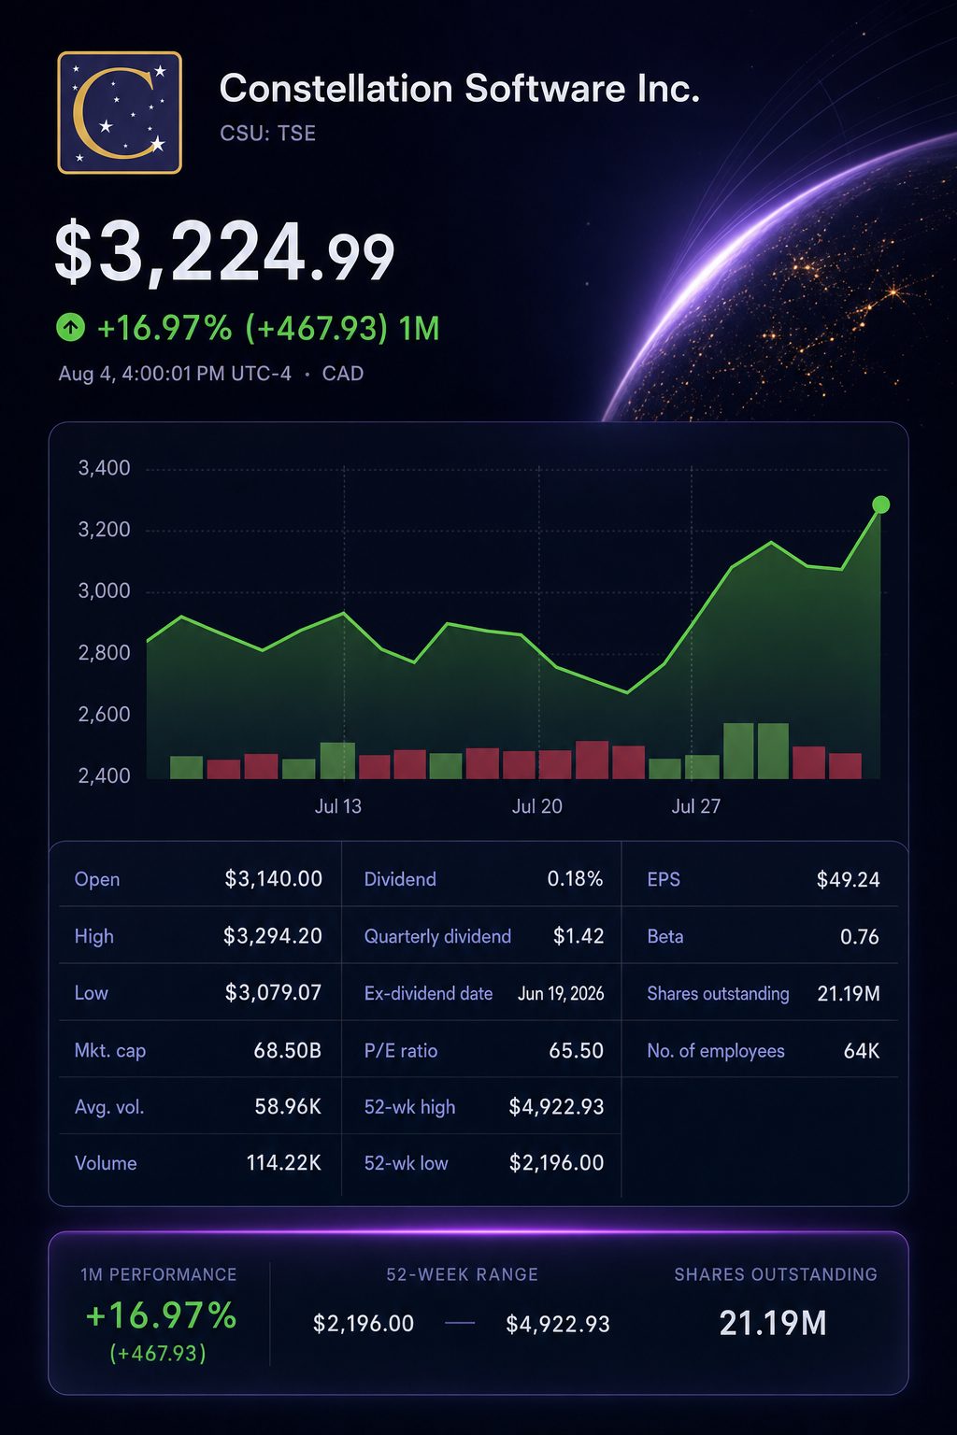This screenshot has width=957, height=1435.
Task: Click the 2,800 y-axis label
Action: pyautogui.click(x=104, y=652)
